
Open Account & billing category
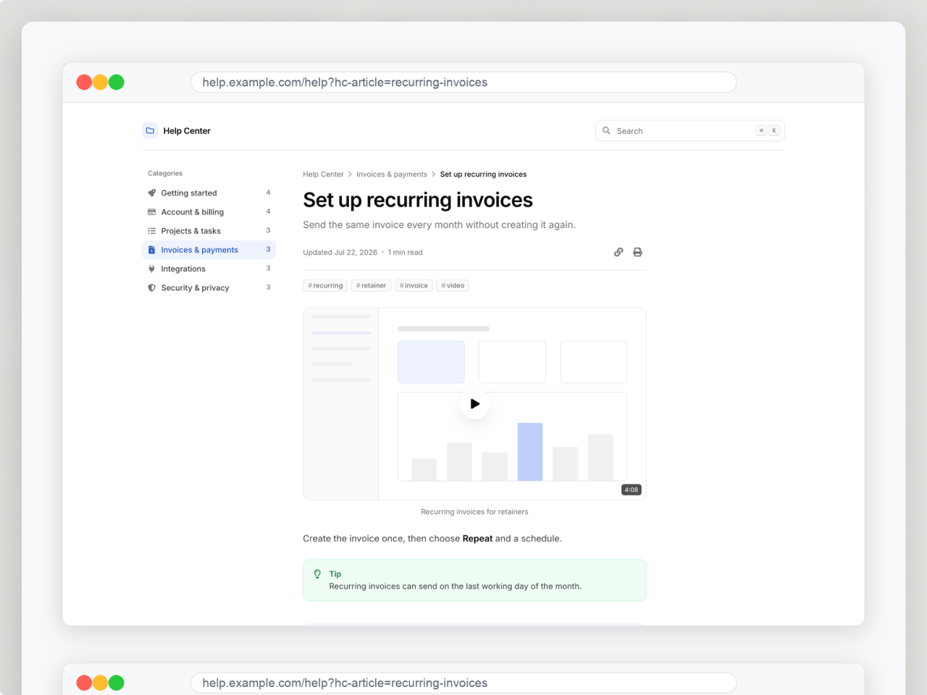click(x=209, y=212)
